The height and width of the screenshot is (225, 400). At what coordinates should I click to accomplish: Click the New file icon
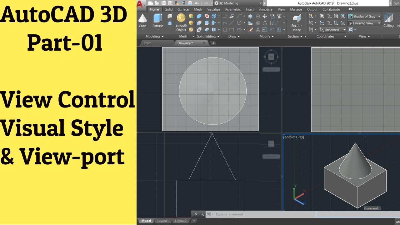tap(151, 3)
